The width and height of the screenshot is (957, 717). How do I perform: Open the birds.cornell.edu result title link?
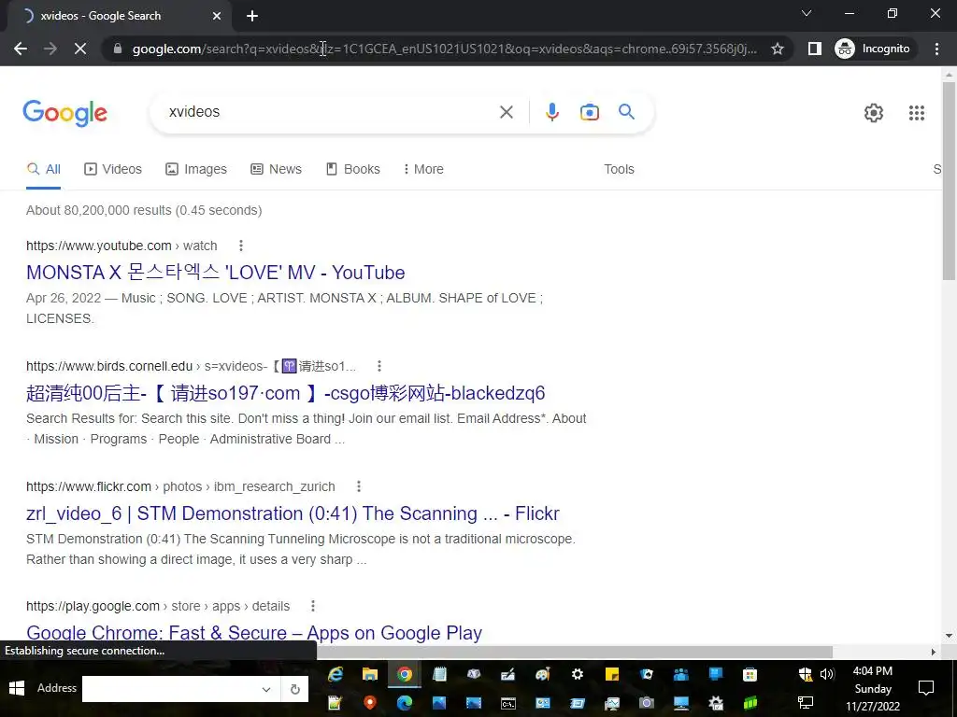click(x=286, y=393)
